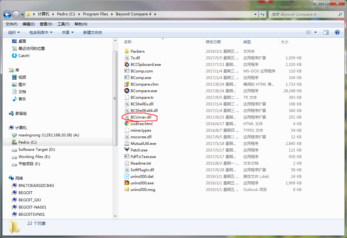The width and height of the screenshot is (347, 238).
Task: Select the BComp.com file icon
Action: click(x=127, y=71)
